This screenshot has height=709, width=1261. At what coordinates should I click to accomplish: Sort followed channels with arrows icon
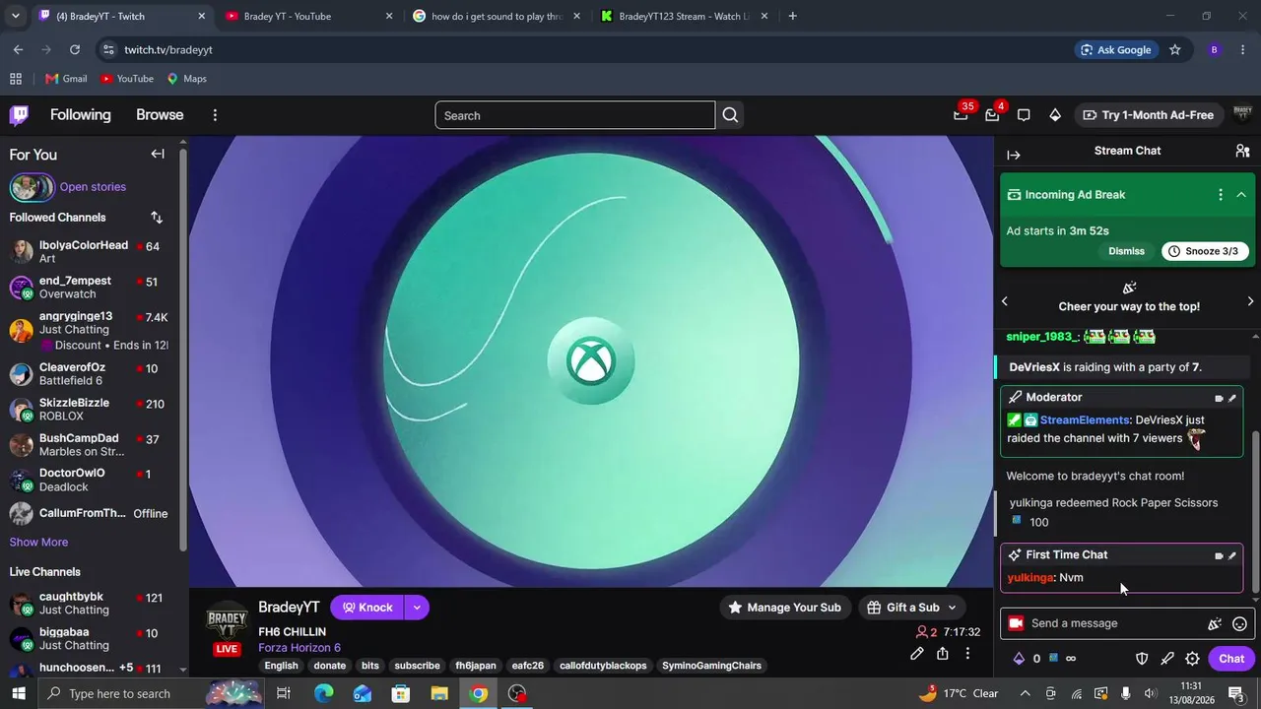pyautogui.click(x=157, y=218)
